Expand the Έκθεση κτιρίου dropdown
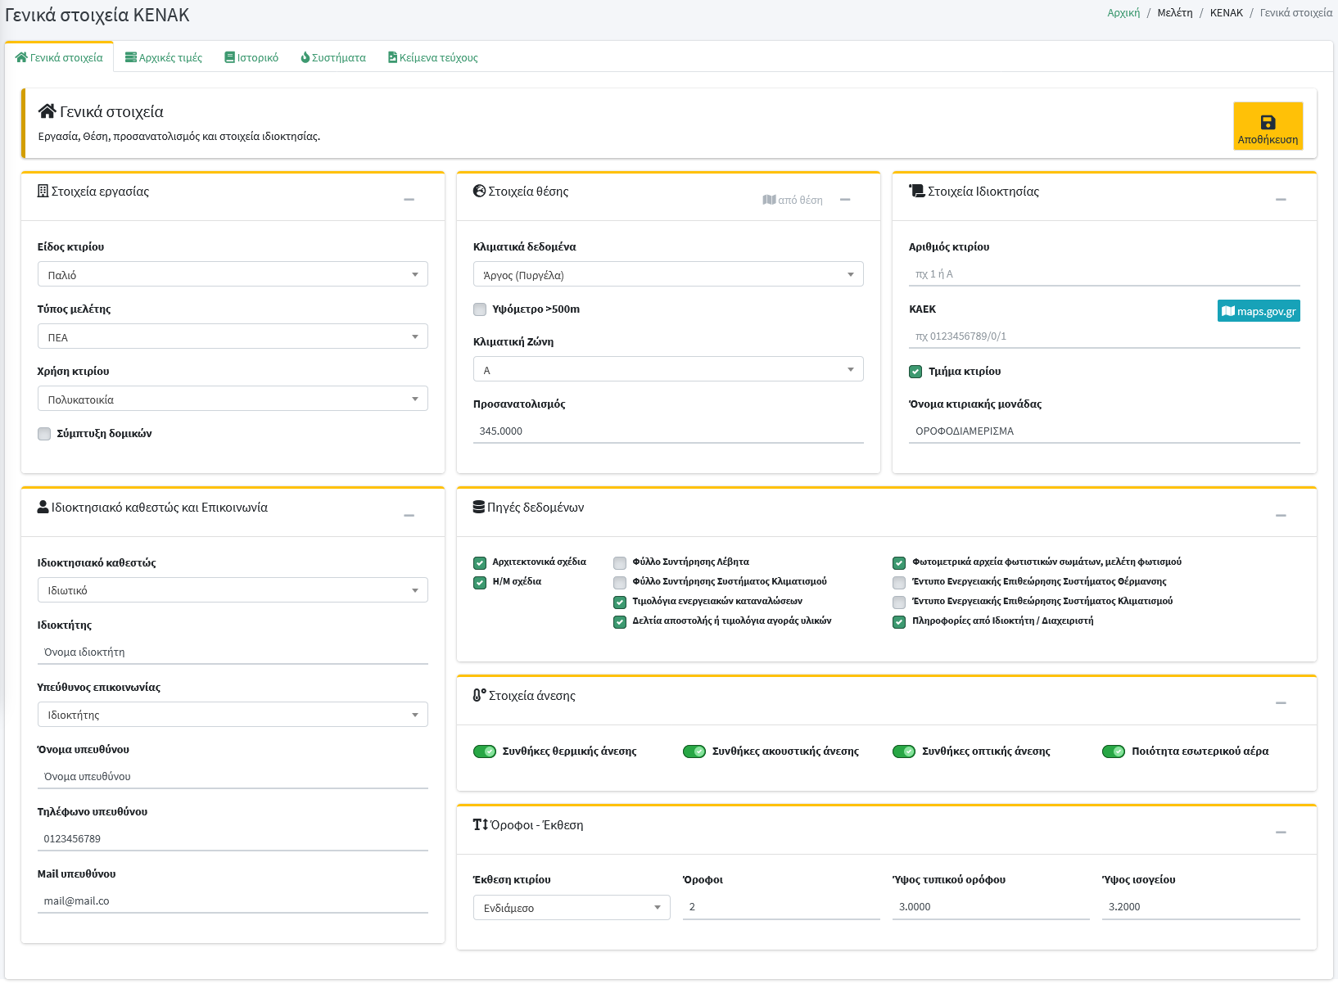Viewport: 1338px width, 984px height. tap(572, 908)
